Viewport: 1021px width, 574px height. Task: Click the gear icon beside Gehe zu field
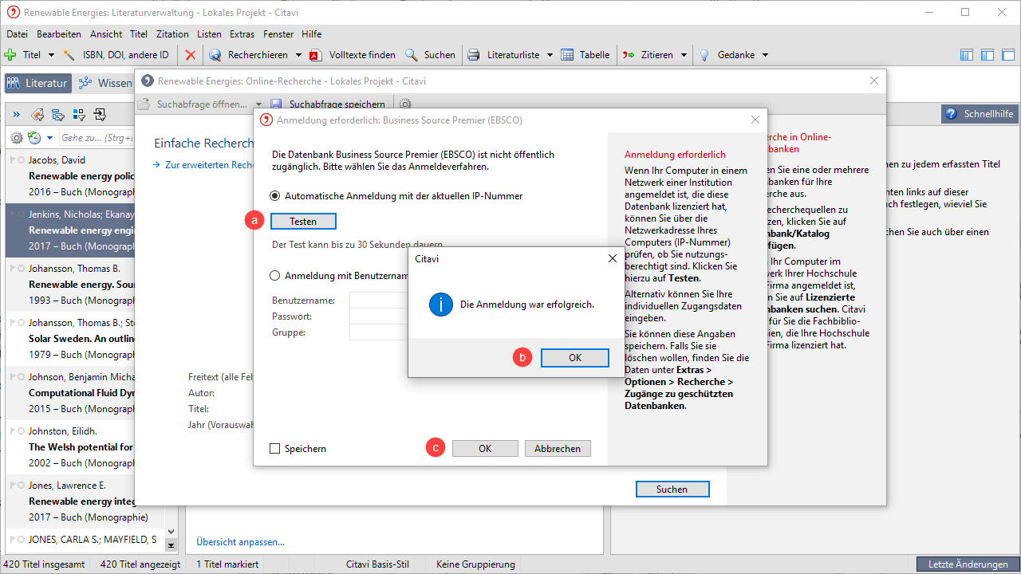(x=17, y=138)
